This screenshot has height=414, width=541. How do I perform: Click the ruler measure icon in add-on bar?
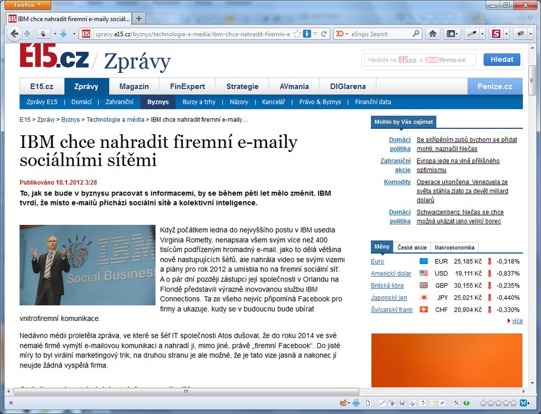tap(382, 402)
